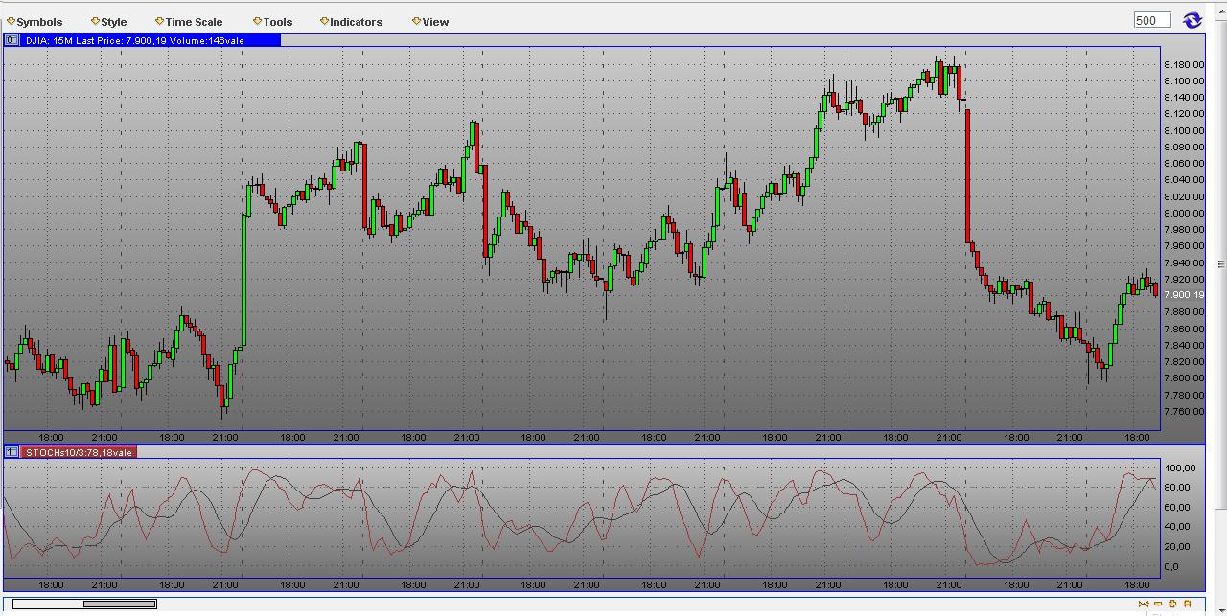Open the Tools menu

click(278, 21)
